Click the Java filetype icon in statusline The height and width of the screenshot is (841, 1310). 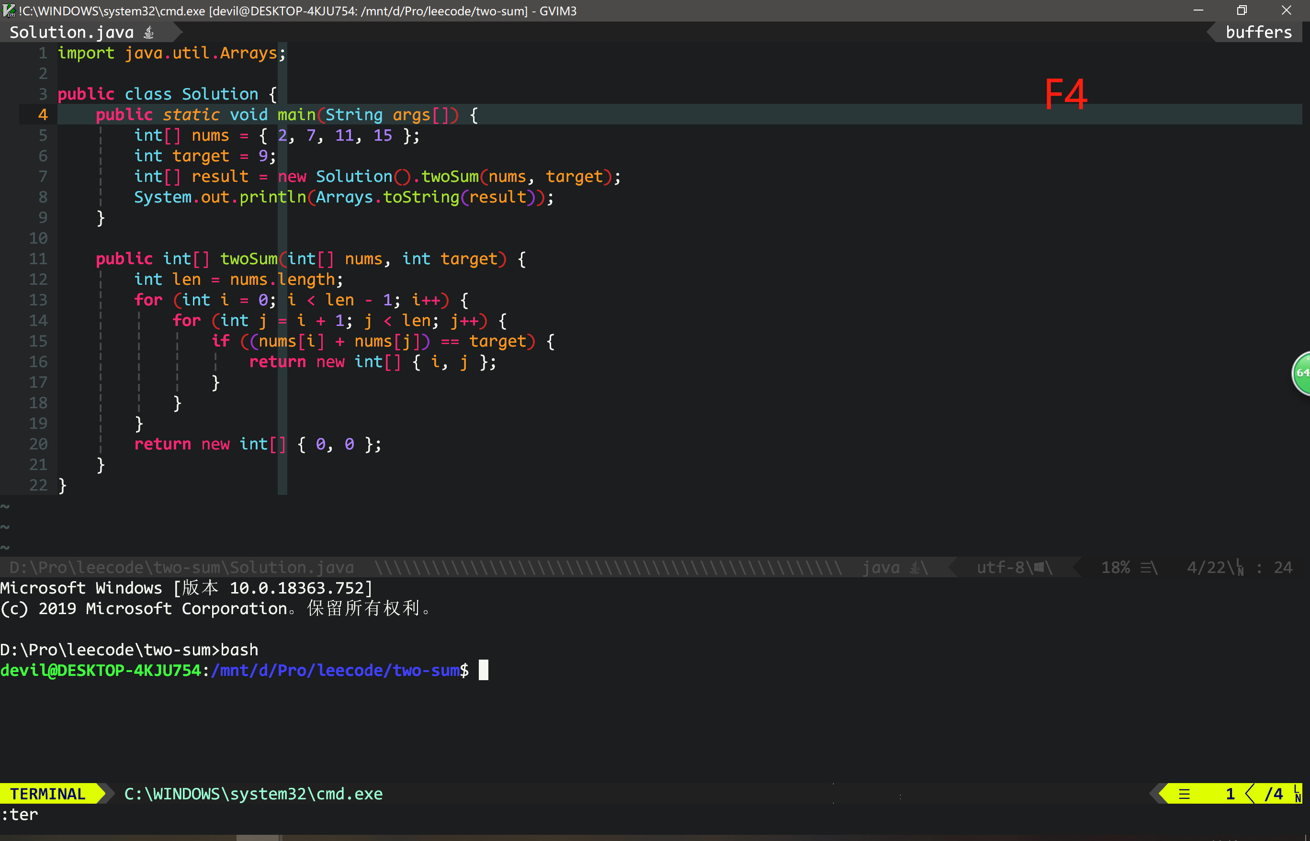915,568
